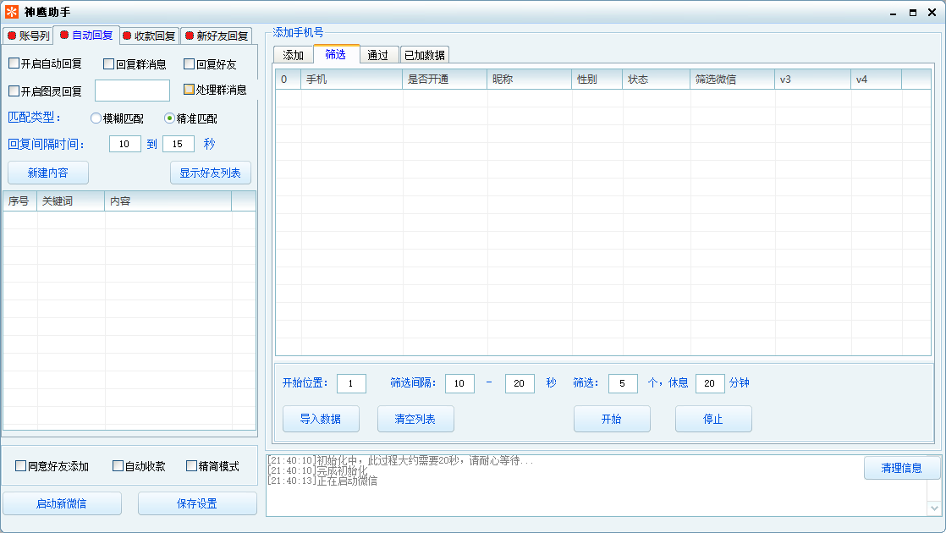Click the 显示好友列表 button
Image resolution: width=946 pixels, height=533 pixels.
[211, 173]
